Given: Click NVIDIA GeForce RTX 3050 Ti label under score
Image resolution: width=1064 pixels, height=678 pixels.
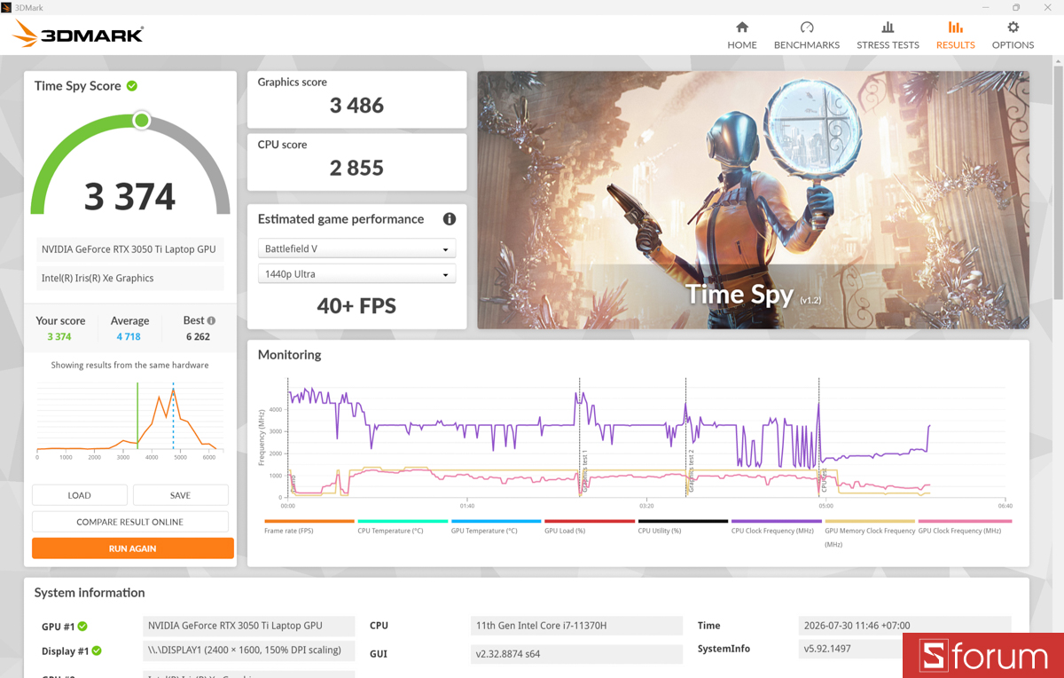Looking at the screenshot, I should coord(129,249).
